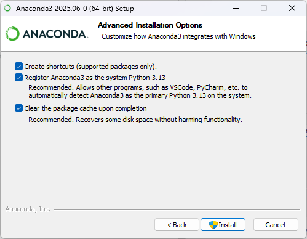Click the 'Anaconda, Inc.' branding text
307x239 pixels.
[28, 209]
